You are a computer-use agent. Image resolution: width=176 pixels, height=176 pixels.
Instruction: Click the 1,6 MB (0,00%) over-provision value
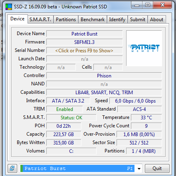click(x=139, y=134)
